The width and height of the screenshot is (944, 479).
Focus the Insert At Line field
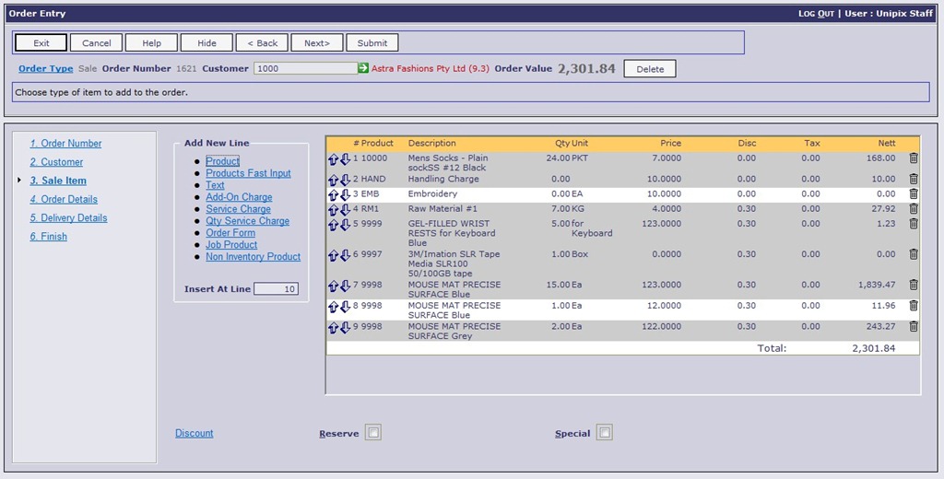(x=276, y=289)
